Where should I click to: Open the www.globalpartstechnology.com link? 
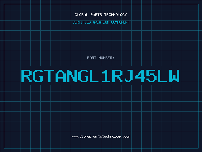[x=101, y=137]
